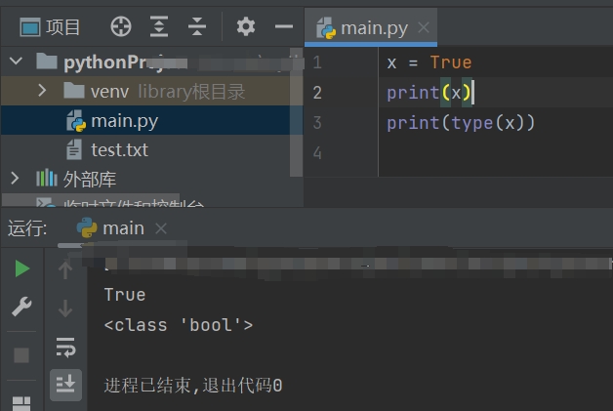Click the up arrow in run console
This screenshot has height=411, width=613.
[65, 269]
